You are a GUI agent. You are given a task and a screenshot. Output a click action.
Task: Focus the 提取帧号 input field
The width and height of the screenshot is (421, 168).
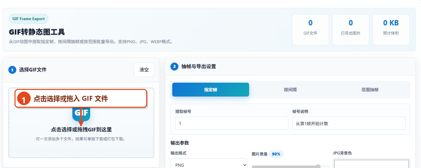click(232, 123)
